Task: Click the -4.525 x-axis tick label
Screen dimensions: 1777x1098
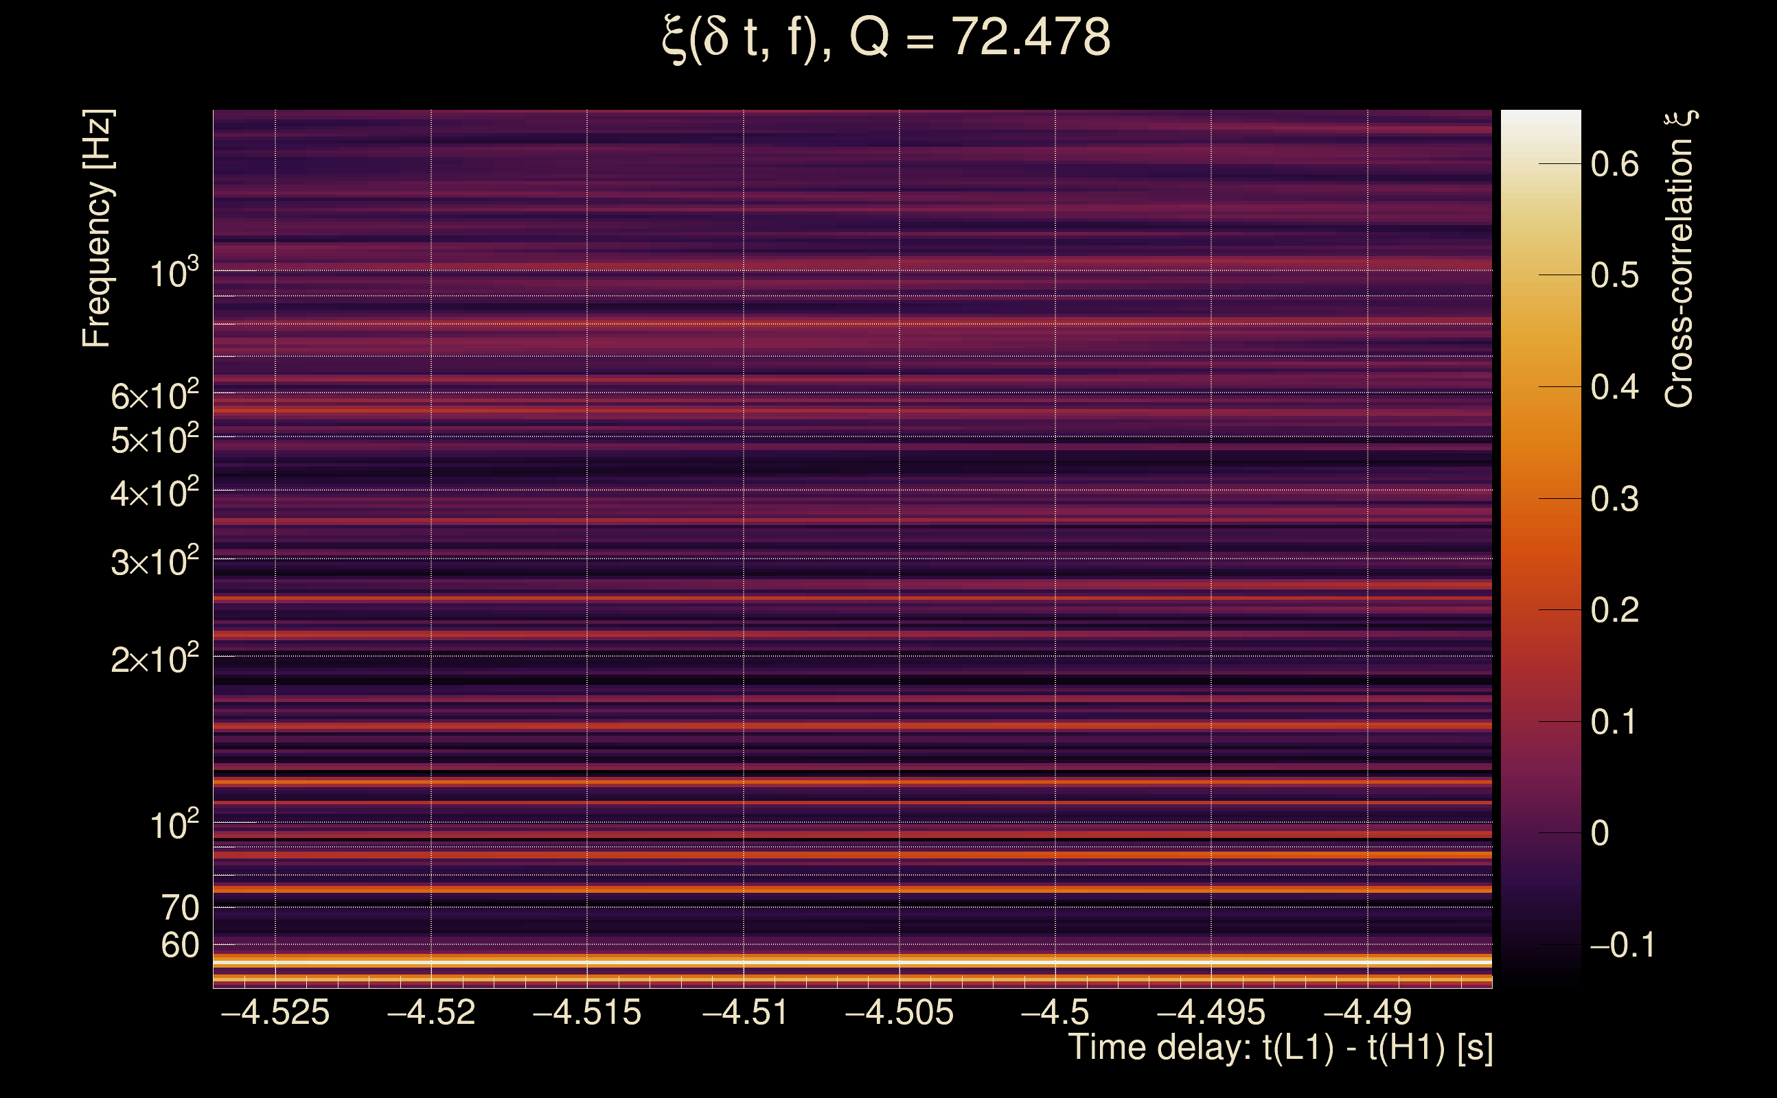Action: point(275,1012)
